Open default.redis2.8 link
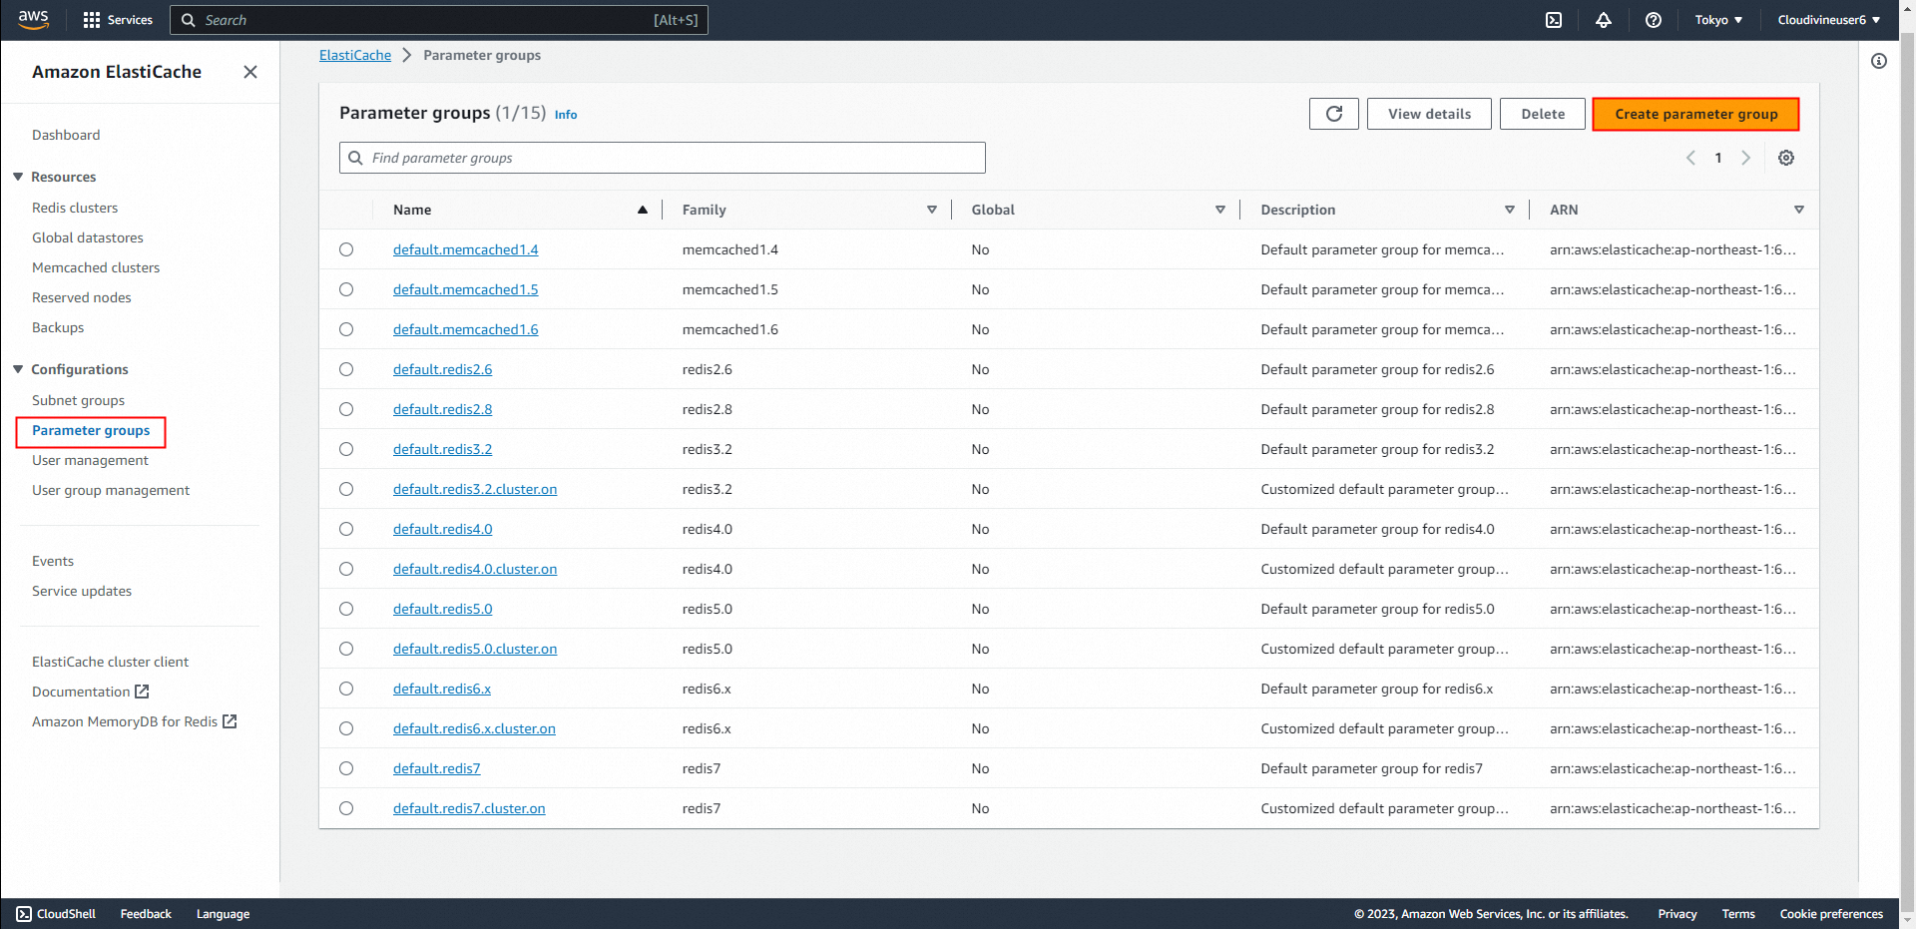 [x=442, y=409]
